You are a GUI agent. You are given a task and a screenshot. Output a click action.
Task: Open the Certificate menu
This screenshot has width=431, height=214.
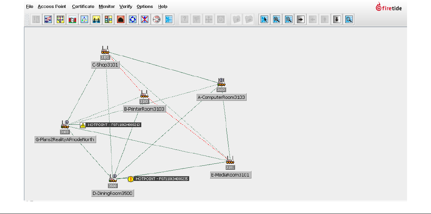[x=83, y=7]
